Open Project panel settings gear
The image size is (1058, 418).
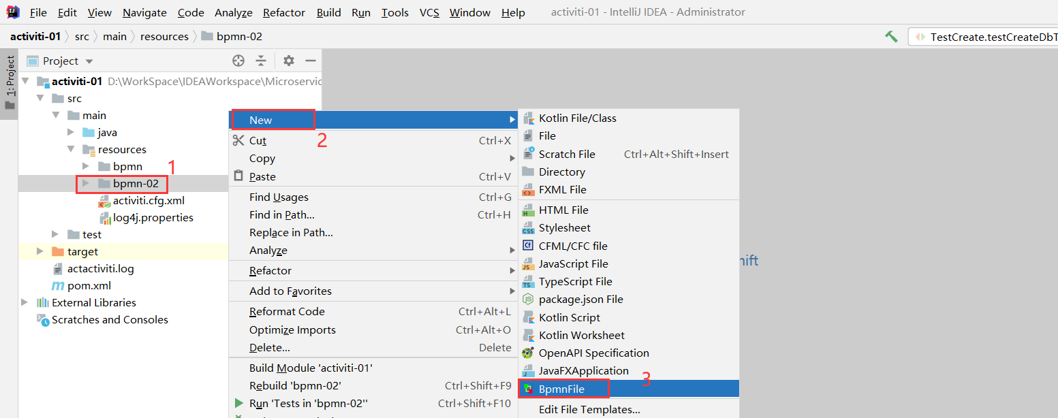pyautogui.click(x=289, y=61)
